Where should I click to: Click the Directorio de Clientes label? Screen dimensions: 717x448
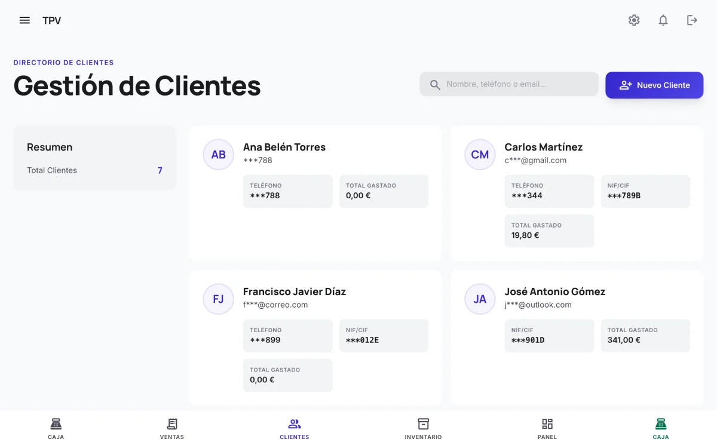(63, 63)
